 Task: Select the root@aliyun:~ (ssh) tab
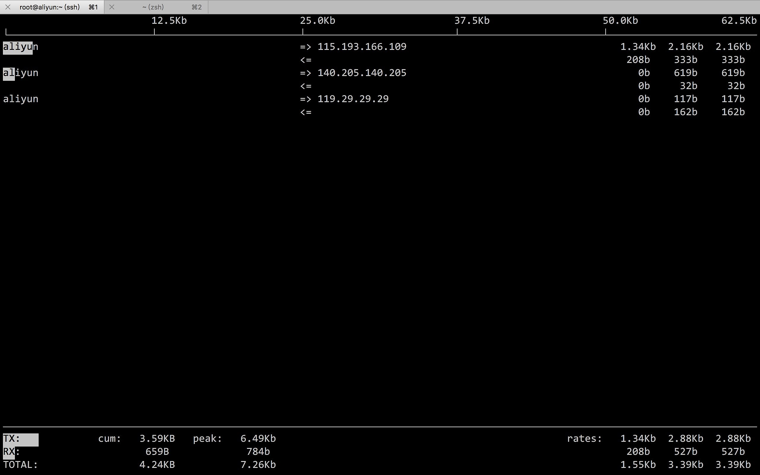point(50,7)
